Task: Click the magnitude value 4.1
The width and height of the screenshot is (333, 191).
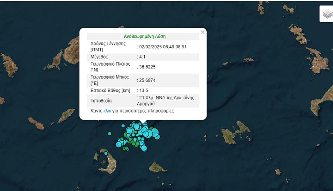Action: [142, 57]
